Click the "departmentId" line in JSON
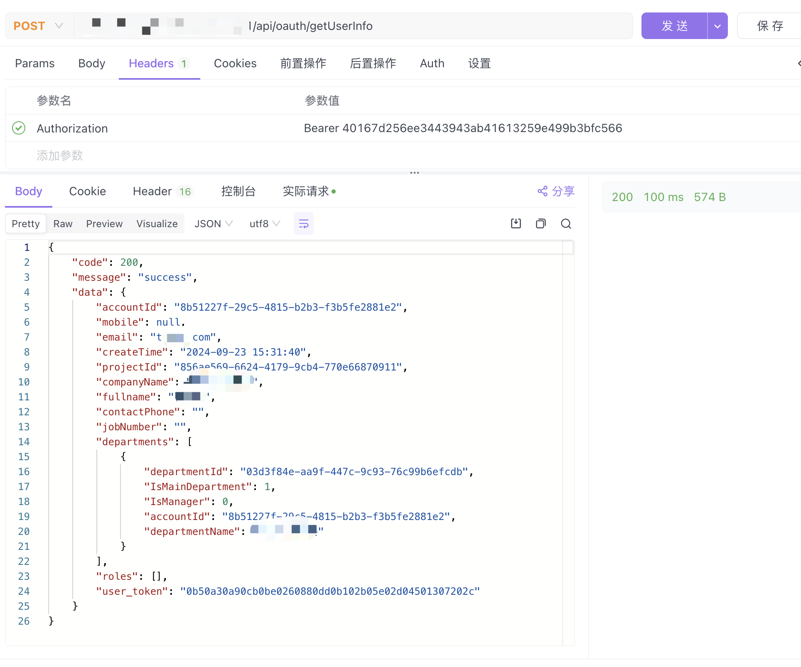The height and width of the screenshot is (667, 801). point(309,471)
